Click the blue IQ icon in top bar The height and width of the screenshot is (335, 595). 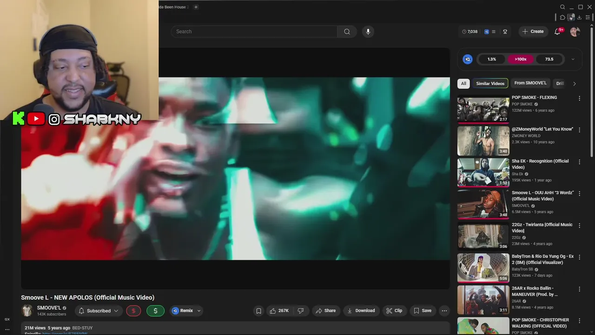[487, 32]
